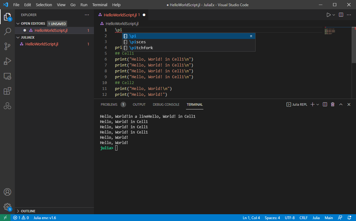Open the Selection menu
This screenshot has width=356, height=221.
44,5
